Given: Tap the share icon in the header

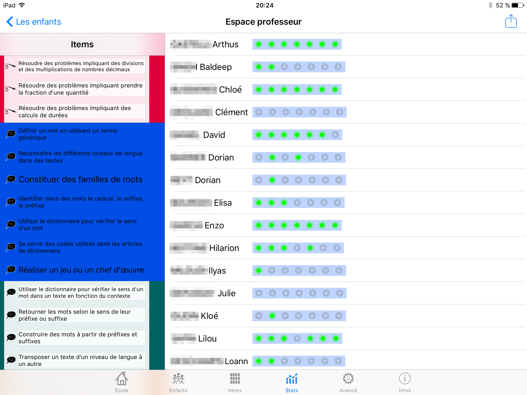Looking at the screenshot, I should point(511,21).
